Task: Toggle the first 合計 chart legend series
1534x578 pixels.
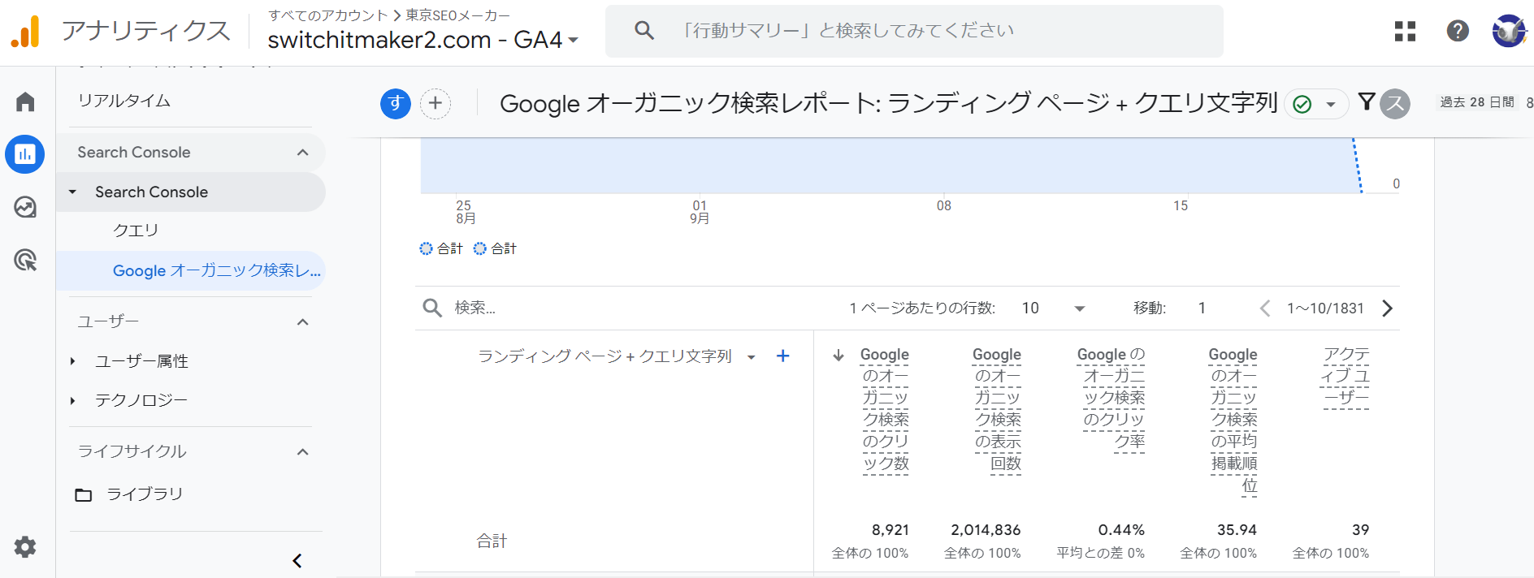Action: [441, 248]
